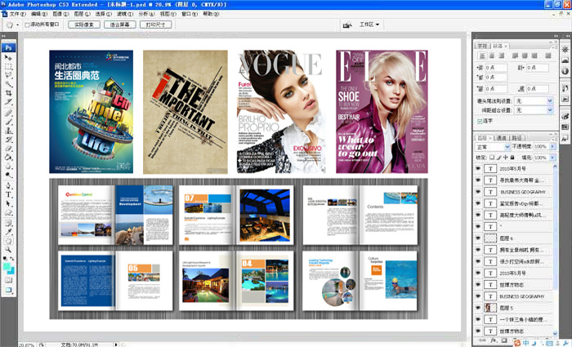This screenshot has height=347, width=572.
Task: Select the Crop tool
Action: click(x=9, y=93)
